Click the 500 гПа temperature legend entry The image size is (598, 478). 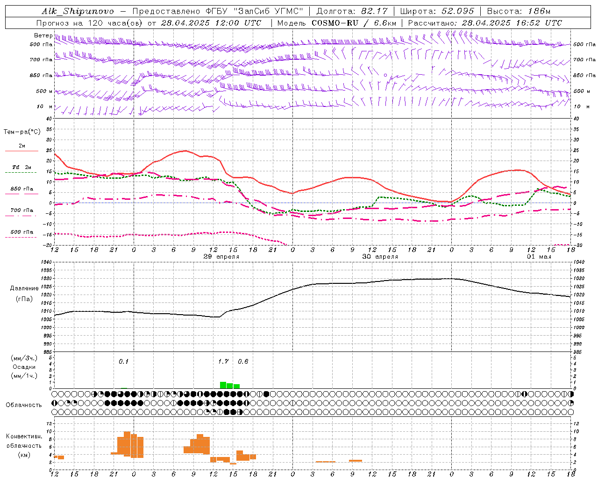[21, 234]
